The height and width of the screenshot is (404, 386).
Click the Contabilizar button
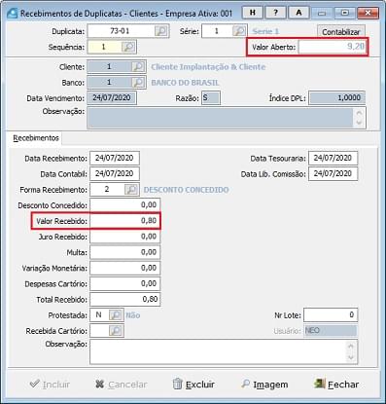[x=341, y=32]
